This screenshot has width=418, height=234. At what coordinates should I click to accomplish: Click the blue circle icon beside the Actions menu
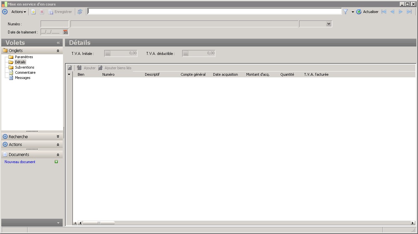coord(5,12)
